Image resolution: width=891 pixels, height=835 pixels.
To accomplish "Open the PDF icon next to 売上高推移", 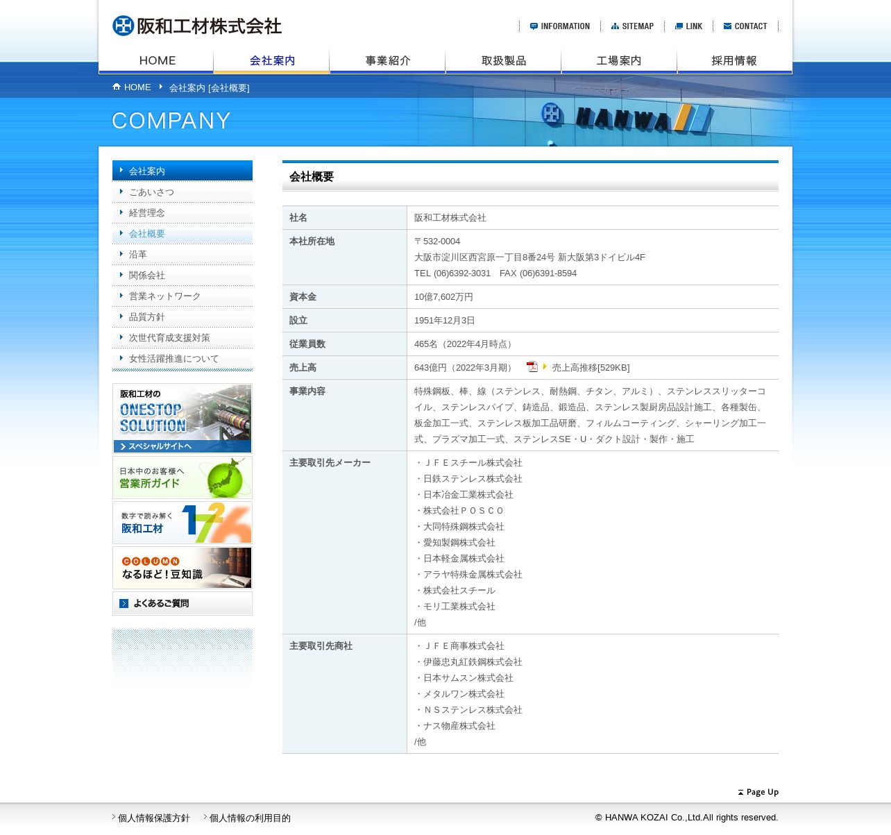I will click(532, 366).
